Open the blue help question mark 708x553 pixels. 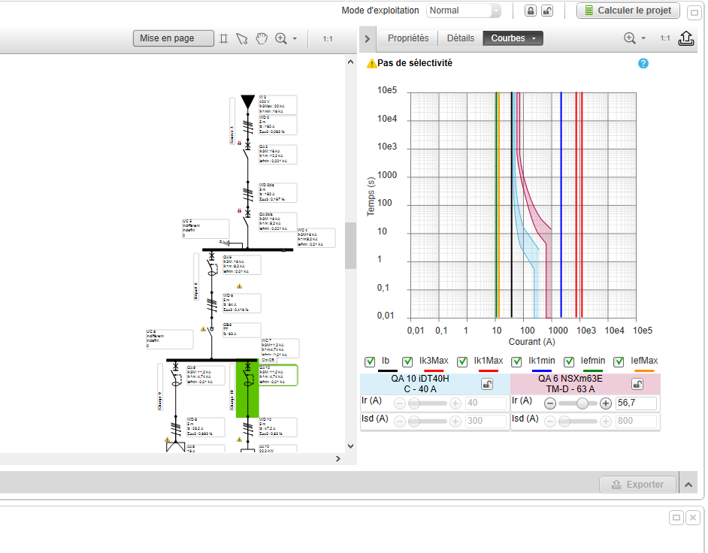(x=643, y=63)
